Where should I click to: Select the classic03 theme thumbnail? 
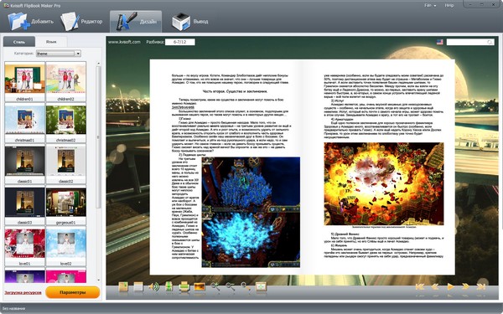tap(24, 205)
